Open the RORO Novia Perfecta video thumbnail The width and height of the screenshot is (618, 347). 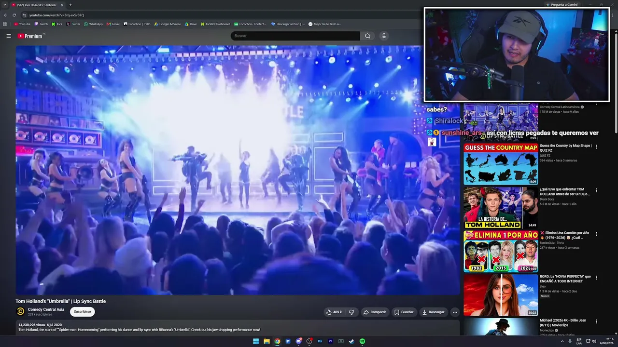[x=501, y=295]
